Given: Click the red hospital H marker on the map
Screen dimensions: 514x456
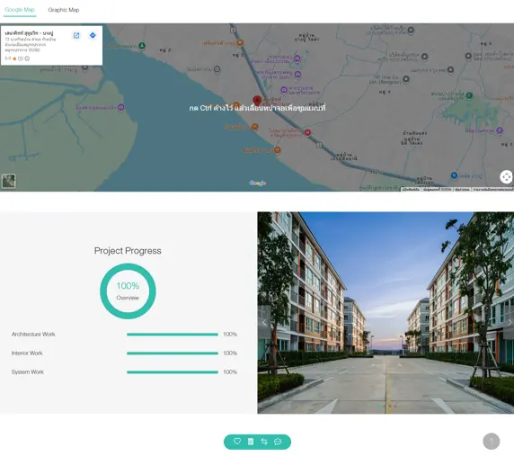Looking at the screenshot, I should [307, 132].
